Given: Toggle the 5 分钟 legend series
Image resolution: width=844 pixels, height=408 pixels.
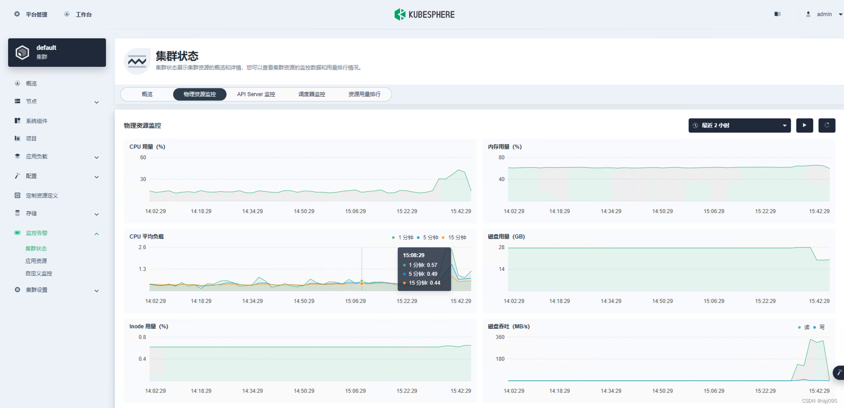Looking at the screenshot, I should point(428,238).
